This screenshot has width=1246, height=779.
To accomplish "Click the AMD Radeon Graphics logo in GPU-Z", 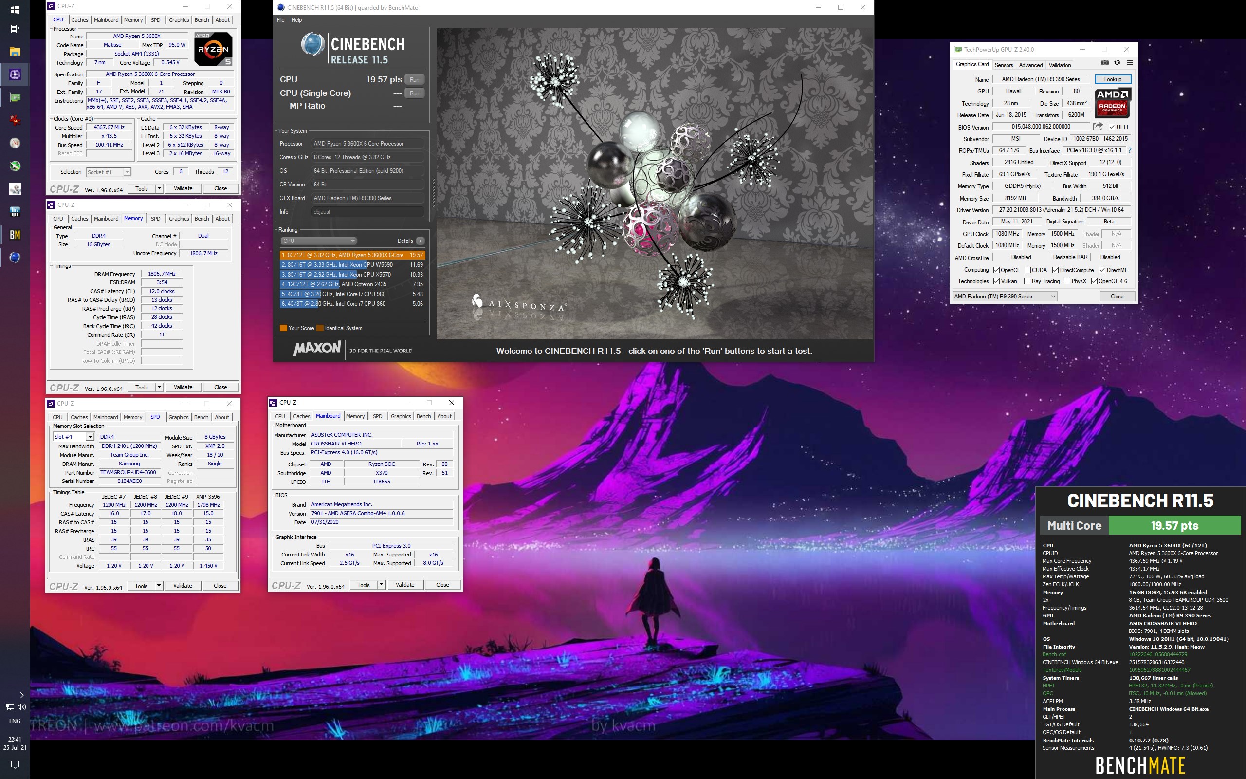I will 1112,103.
